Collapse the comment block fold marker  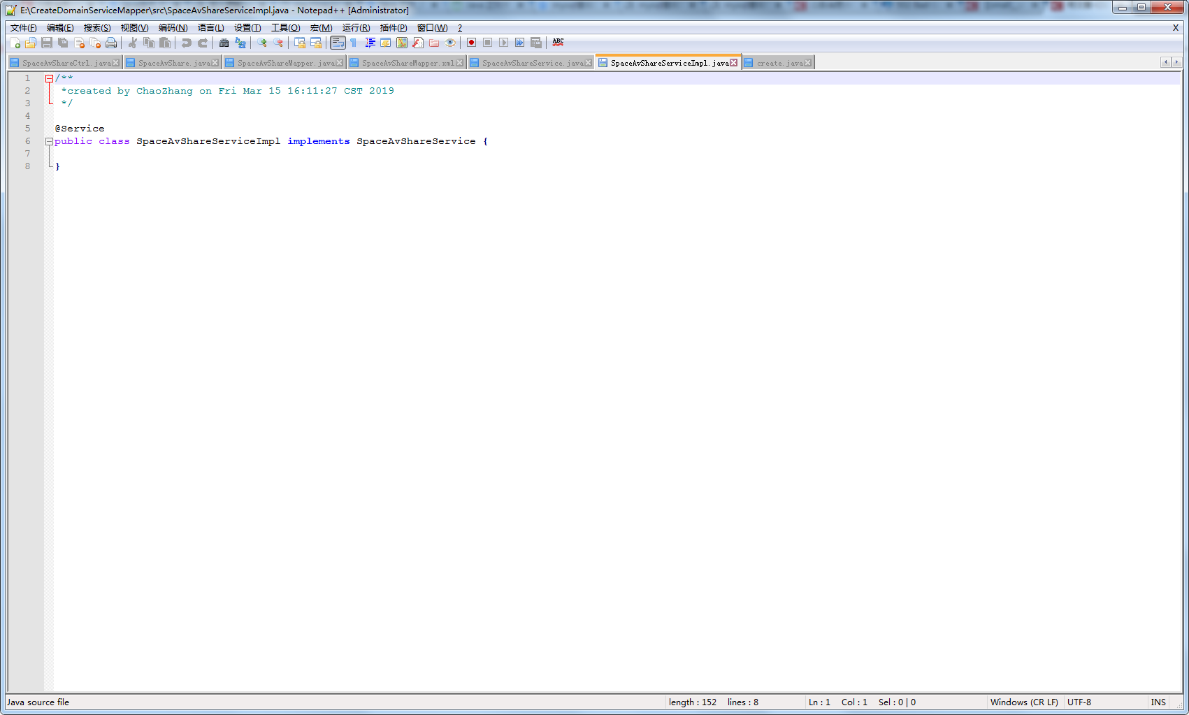pos(49,78)
